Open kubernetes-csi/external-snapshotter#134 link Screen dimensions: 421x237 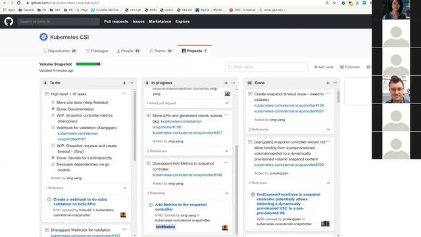point(289,105)
